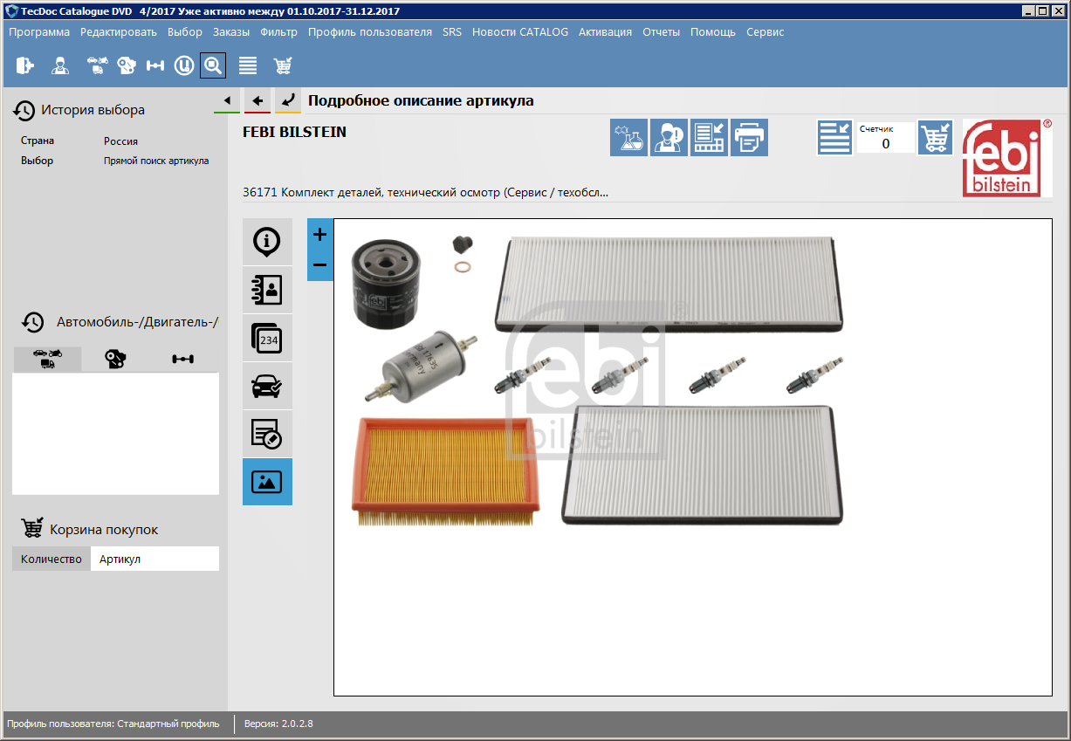Image resolution: width=1071 pixels, height=741 pixels.
Task: Open the contact address book side tab
Action: click(x=267, y=290)
